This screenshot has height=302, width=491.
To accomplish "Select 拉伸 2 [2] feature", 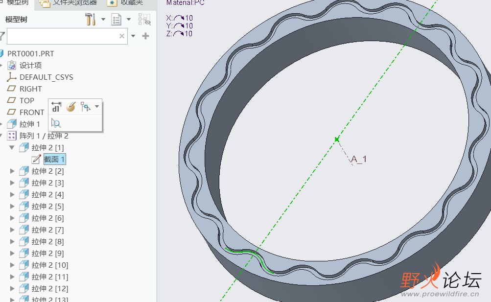I will click(47, 171).
